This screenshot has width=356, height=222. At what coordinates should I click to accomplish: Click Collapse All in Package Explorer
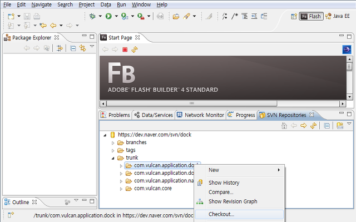pyautogui.click(x=73, y=48)
